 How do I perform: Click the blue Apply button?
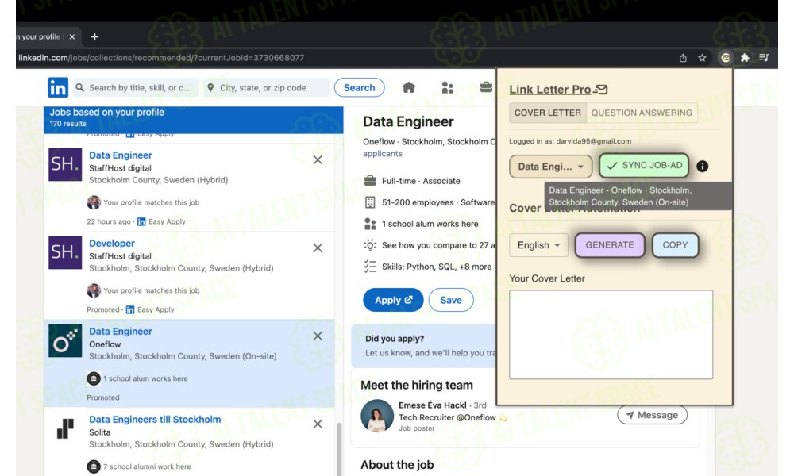pyautogui.click(x=393, y=300)
